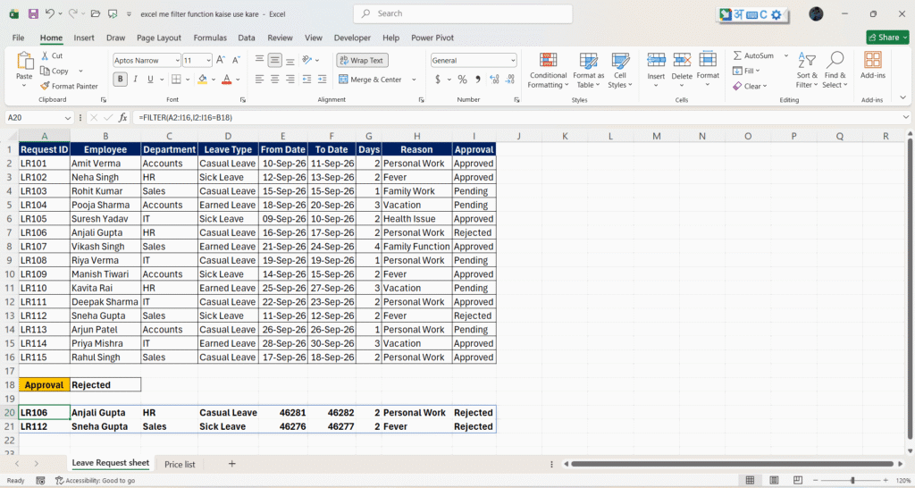The height and width of the screenshot is (488, 915).
Task: Center align the cell text
Action: [275, 79]
